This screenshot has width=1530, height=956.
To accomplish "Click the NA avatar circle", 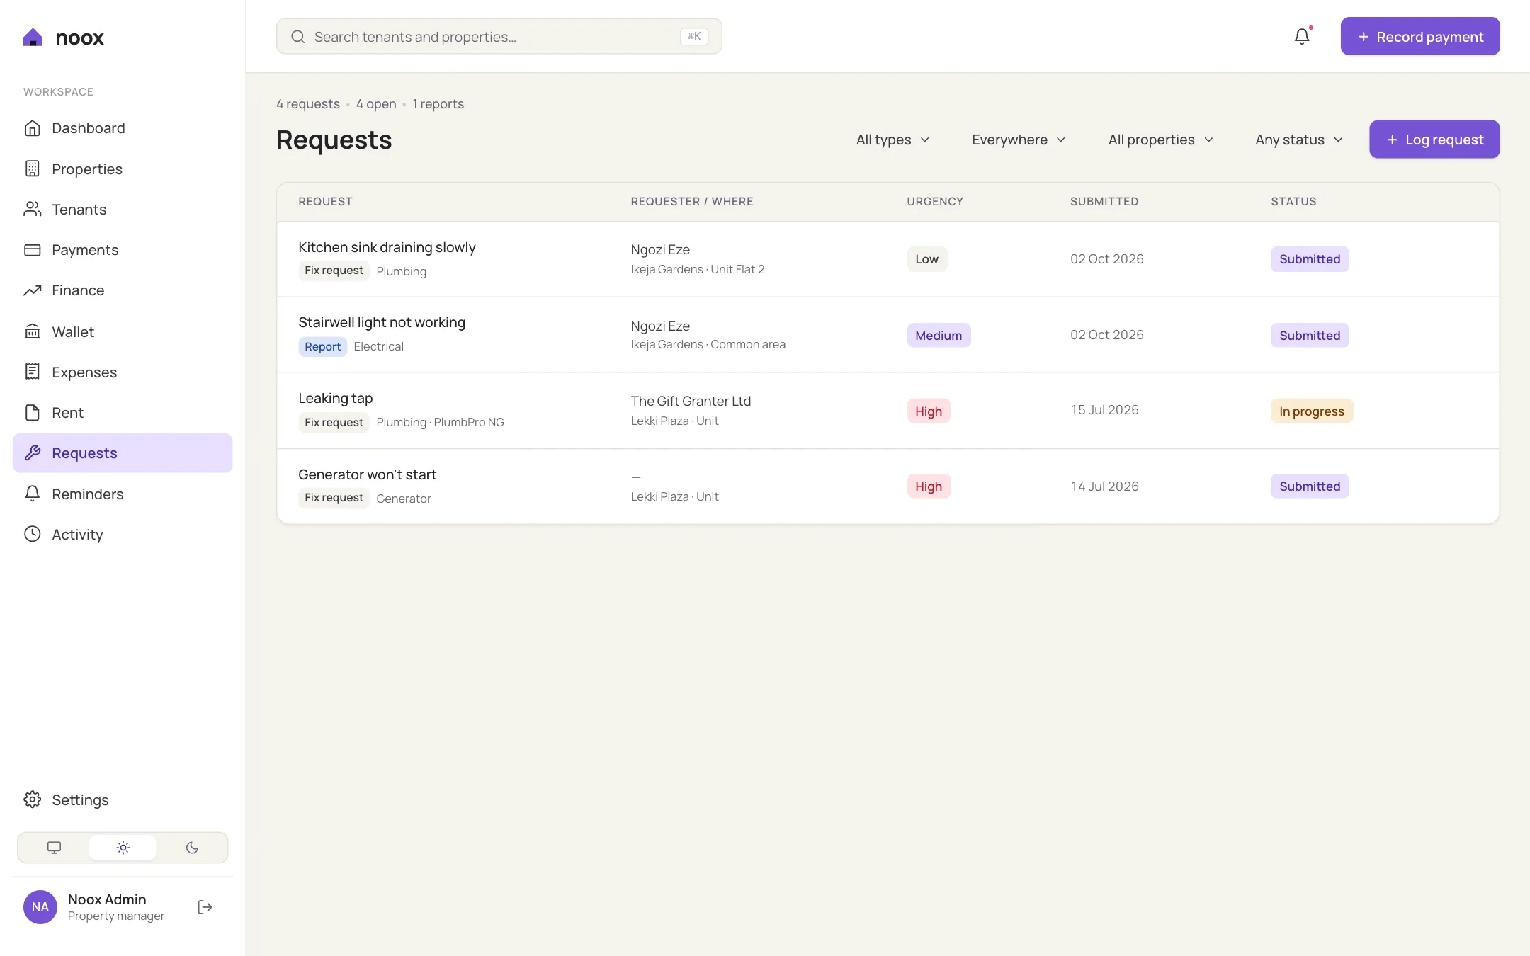I will click(x=40, y=907).
